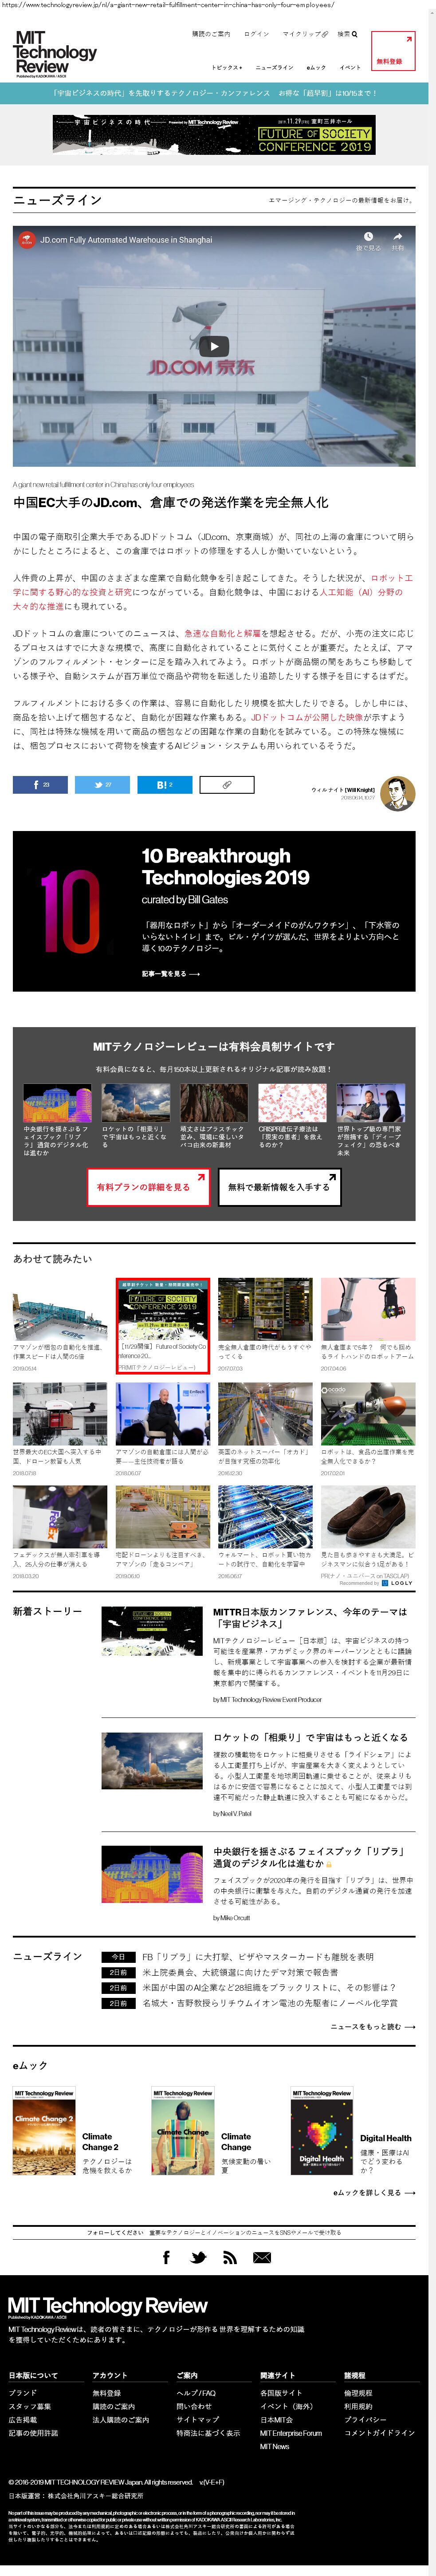Click the LOGLY recommendation logo
Screen dimensions: 436x2576
click(398, 1583)
